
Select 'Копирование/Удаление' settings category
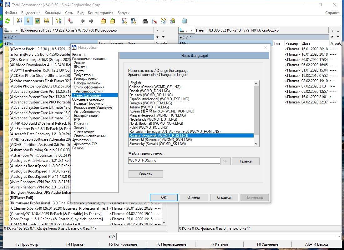[x=93, y=107]
